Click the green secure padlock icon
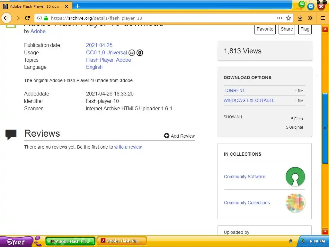329x247 pixels. [x=46, y=18]
